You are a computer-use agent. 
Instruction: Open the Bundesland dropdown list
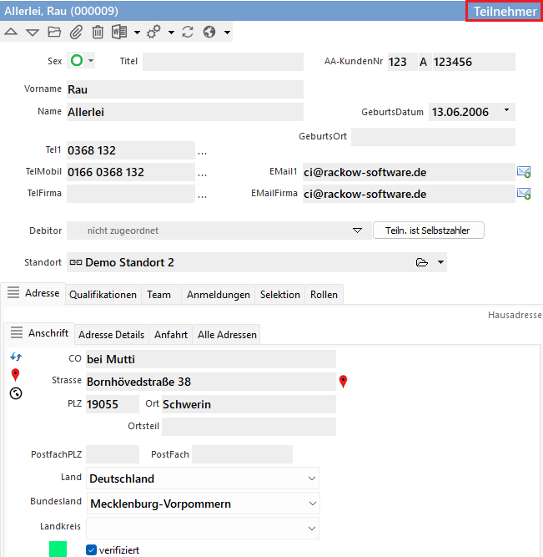[312, 504]
